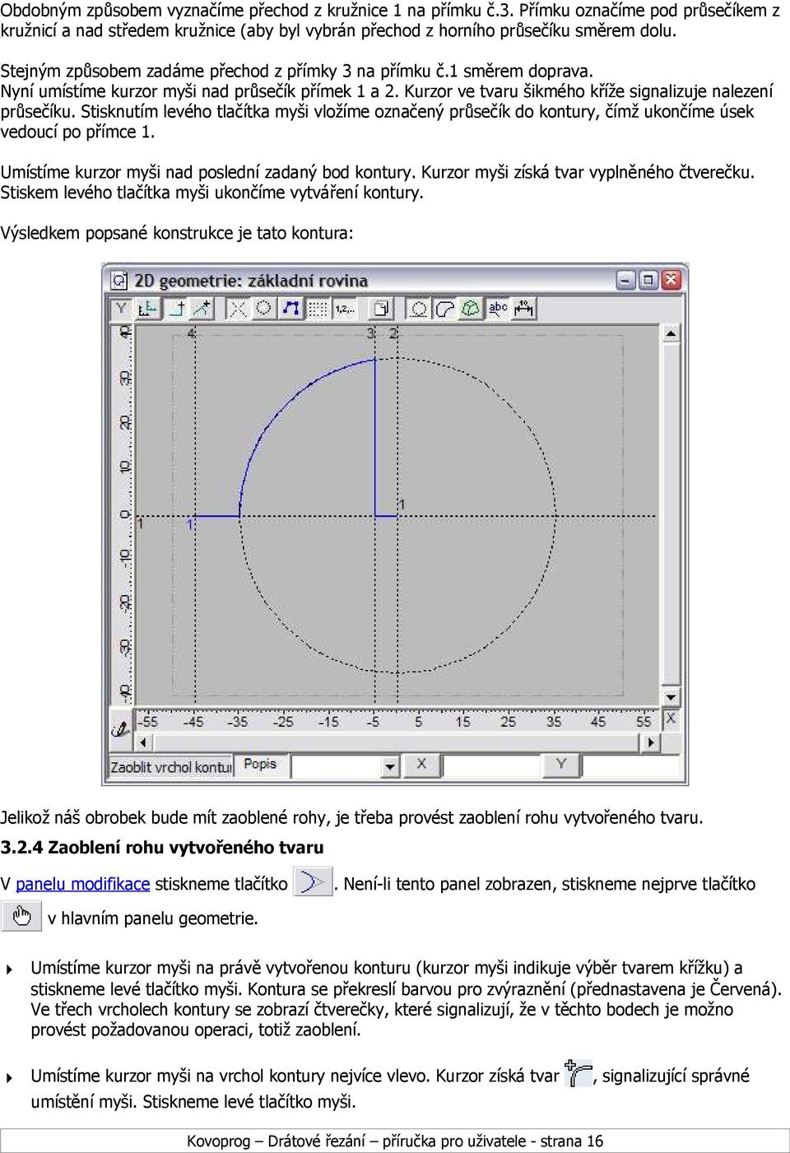Click the X coordinate input field
Screen dimensions: 790x1153
492,766
